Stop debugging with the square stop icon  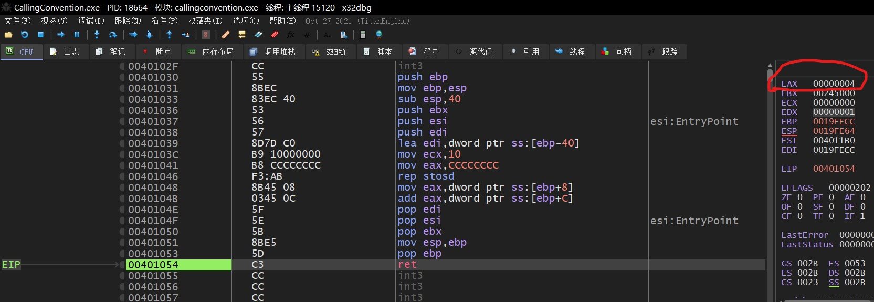[40, 35]
